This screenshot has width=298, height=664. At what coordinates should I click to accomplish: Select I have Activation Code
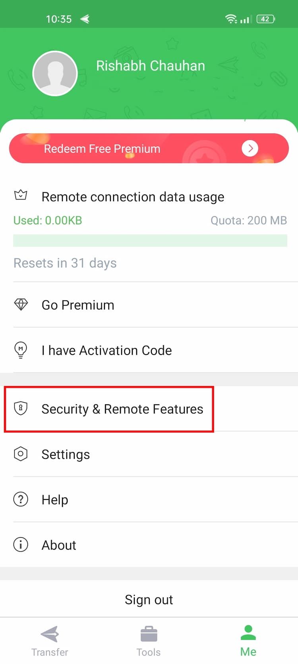[149, 350]
